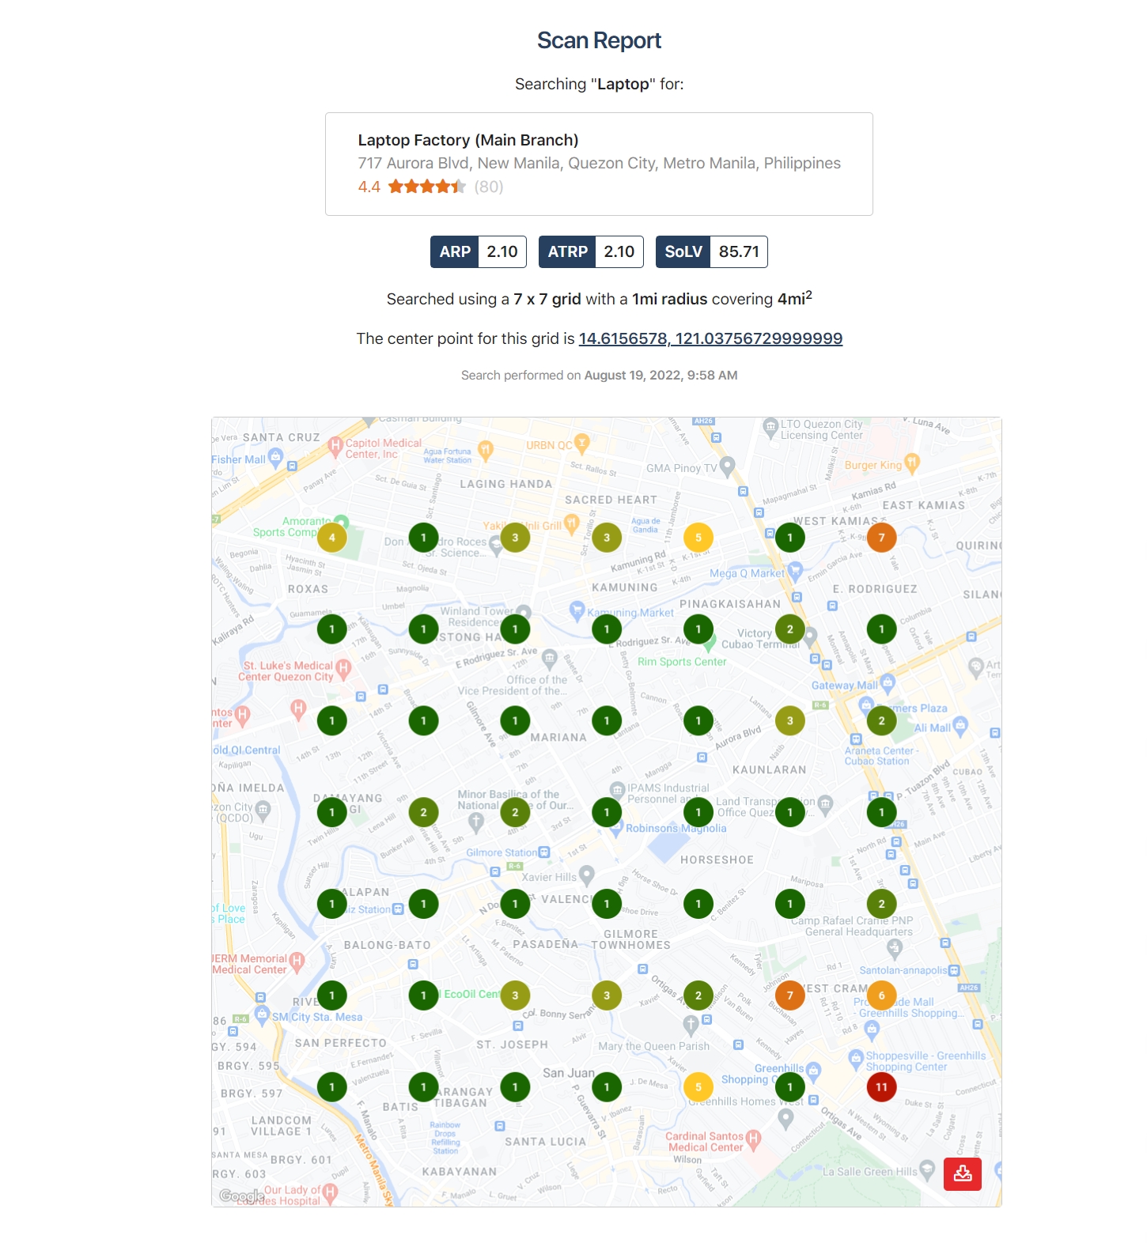The height and width of the screenshot is (1243, 1147).
Task: Click the (80) review count
Action: pyautogui.click(x=489, y=187)
